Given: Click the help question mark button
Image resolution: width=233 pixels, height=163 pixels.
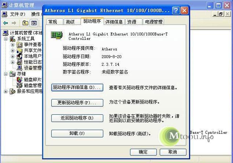Looking at the screenshot, I should [x=176, y=11].
